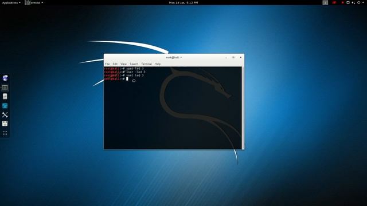Expand the root@kali title dropdown arrow
Viewport: 367px width, 206px height.
(x=181, y=57)
